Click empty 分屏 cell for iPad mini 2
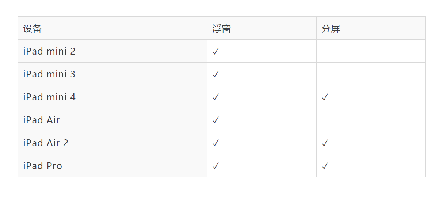 pos(371,51)
